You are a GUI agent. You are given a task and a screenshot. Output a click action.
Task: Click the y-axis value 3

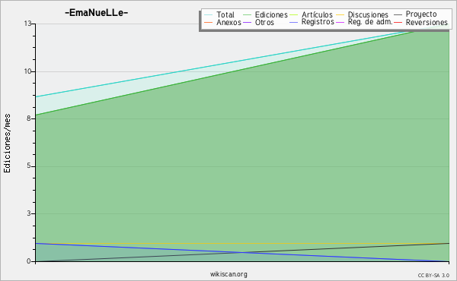(x=29, y=213)
